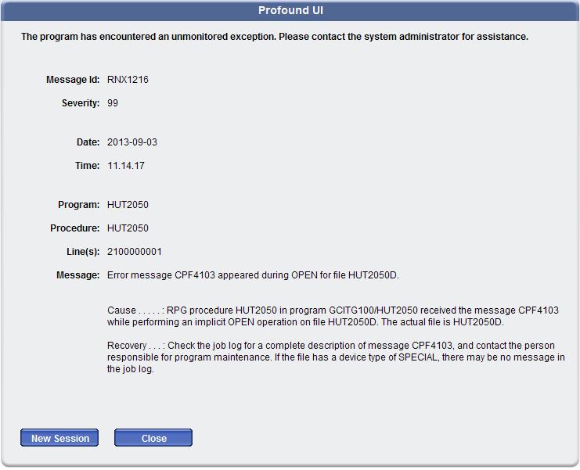Viewport: 580px width, 470px height.
Task: Select the line number 2100000001
Action: [x=135, y=252]
